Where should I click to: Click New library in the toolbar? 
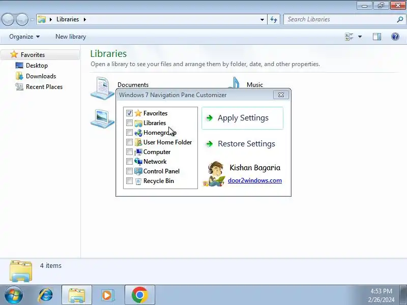[71, 37]
